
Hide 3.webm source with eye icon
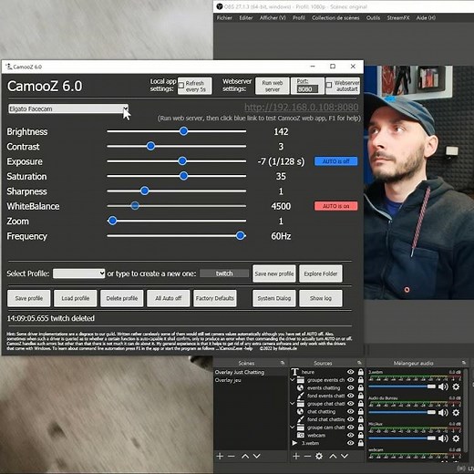click(x=350, y=443)
